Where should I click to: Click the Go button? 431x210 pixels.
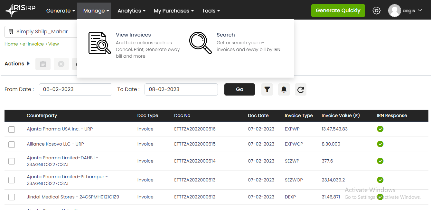[239, 89]
